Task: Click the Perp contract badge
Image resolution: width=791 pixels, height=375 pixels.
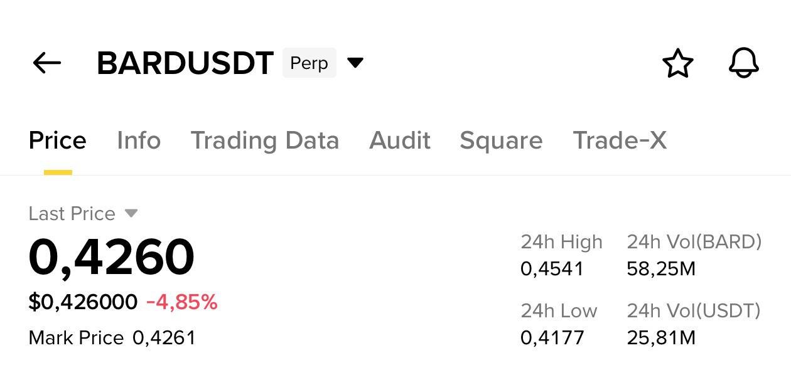Action: (308, 63)
